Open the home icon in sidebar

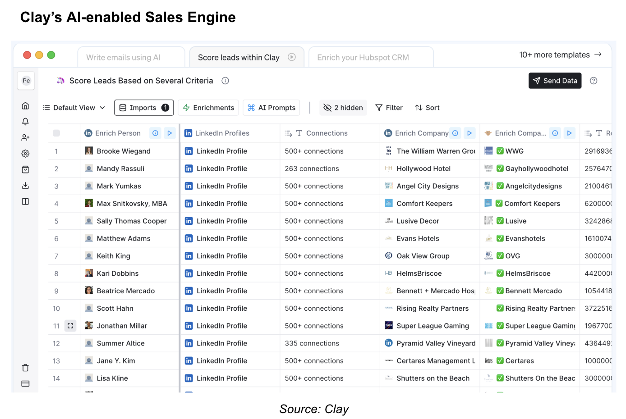tap(26, 105)
